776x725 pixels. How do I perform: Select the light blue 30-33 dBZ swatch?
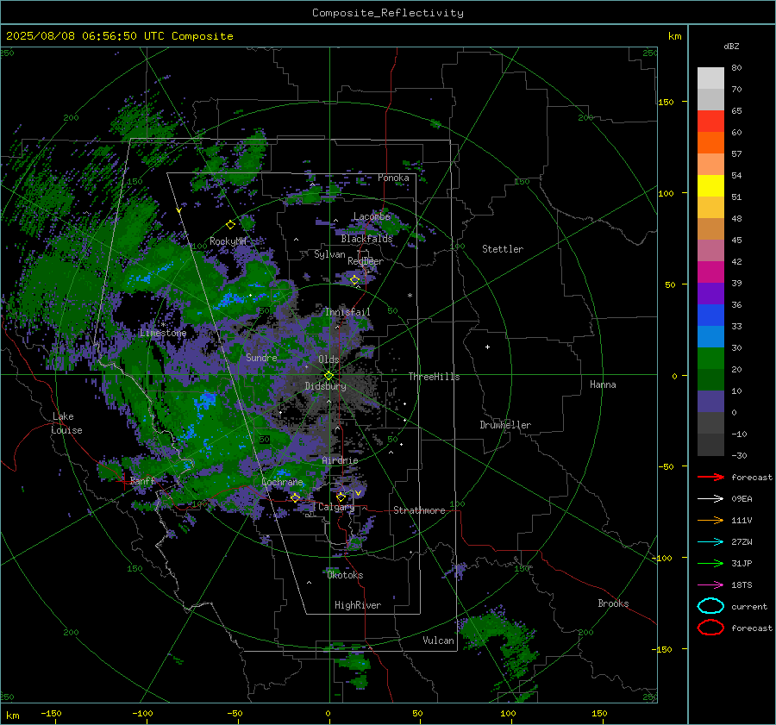[x=710, y=336]
